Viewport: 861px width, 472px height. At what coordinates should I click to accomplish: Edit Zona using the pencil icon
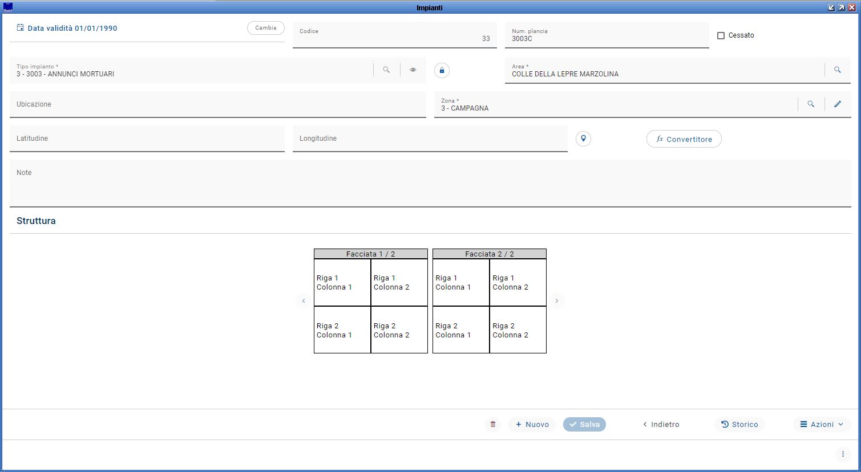838,104
